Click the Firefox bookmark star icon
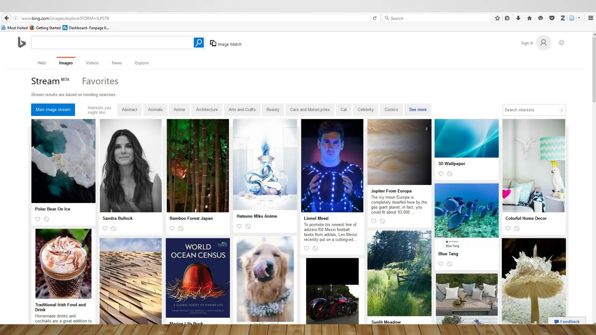The image size is (596, 335). tap(497, 18)
